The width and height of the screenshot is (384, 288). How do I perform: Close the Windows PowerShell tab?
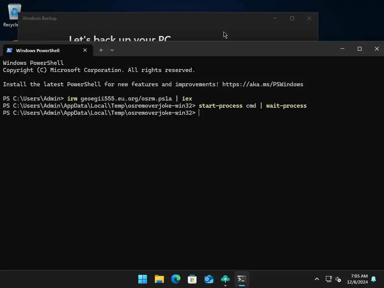tap(85, 50)
